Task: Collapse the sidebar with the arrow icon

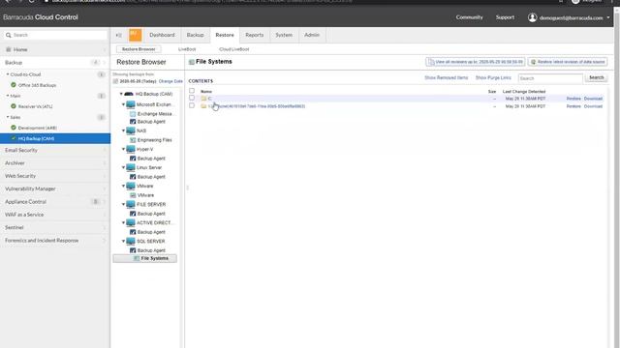Action: pyautogui.click(x=118, y=35)
